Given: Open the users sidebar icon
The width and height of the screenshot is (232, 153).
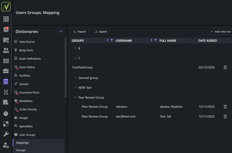Looking at the screenshot, I should [6, 50].
